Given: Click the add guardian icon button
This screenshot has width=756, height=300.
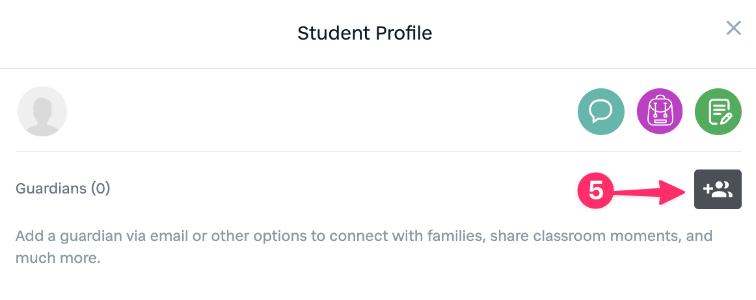Looking at the screenshot, I should coord(718,189).
